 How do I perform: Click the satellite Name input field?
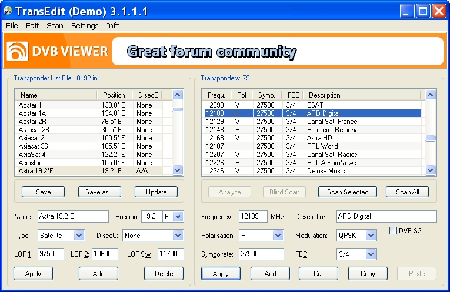(x=73, y=216)
